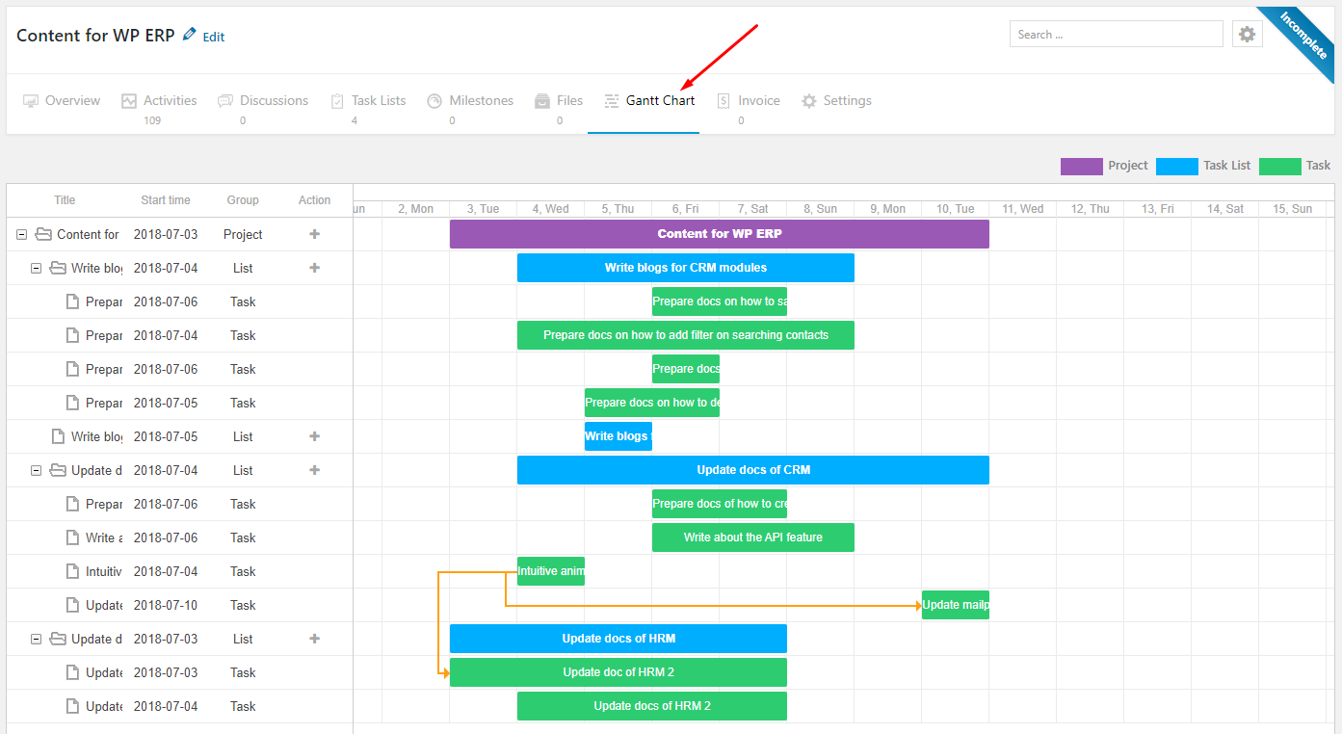
Task: Click the plus action for list dated 2018-07-05
Action: 314,436
